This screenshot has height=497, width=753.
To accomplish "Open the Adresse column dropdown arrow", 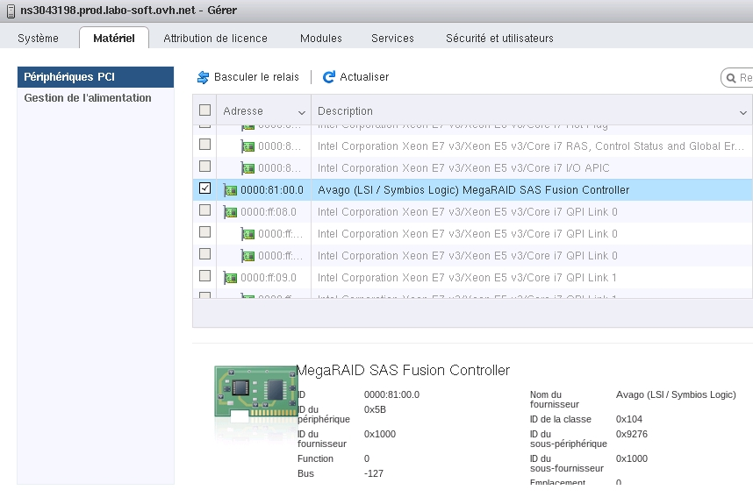I will tap(302, 112).
